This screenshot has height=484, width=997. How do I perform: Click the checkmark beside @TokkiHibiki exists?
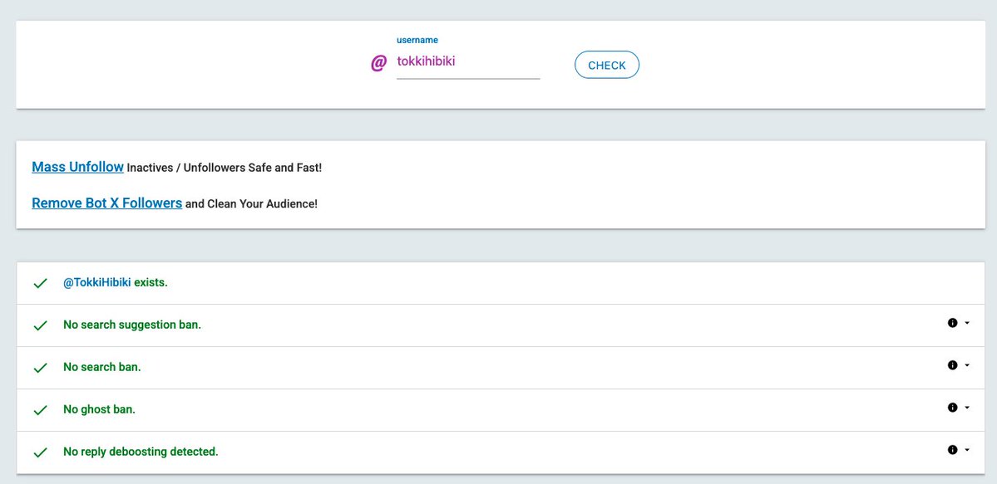pyautogui.click(x=40, y=283)
